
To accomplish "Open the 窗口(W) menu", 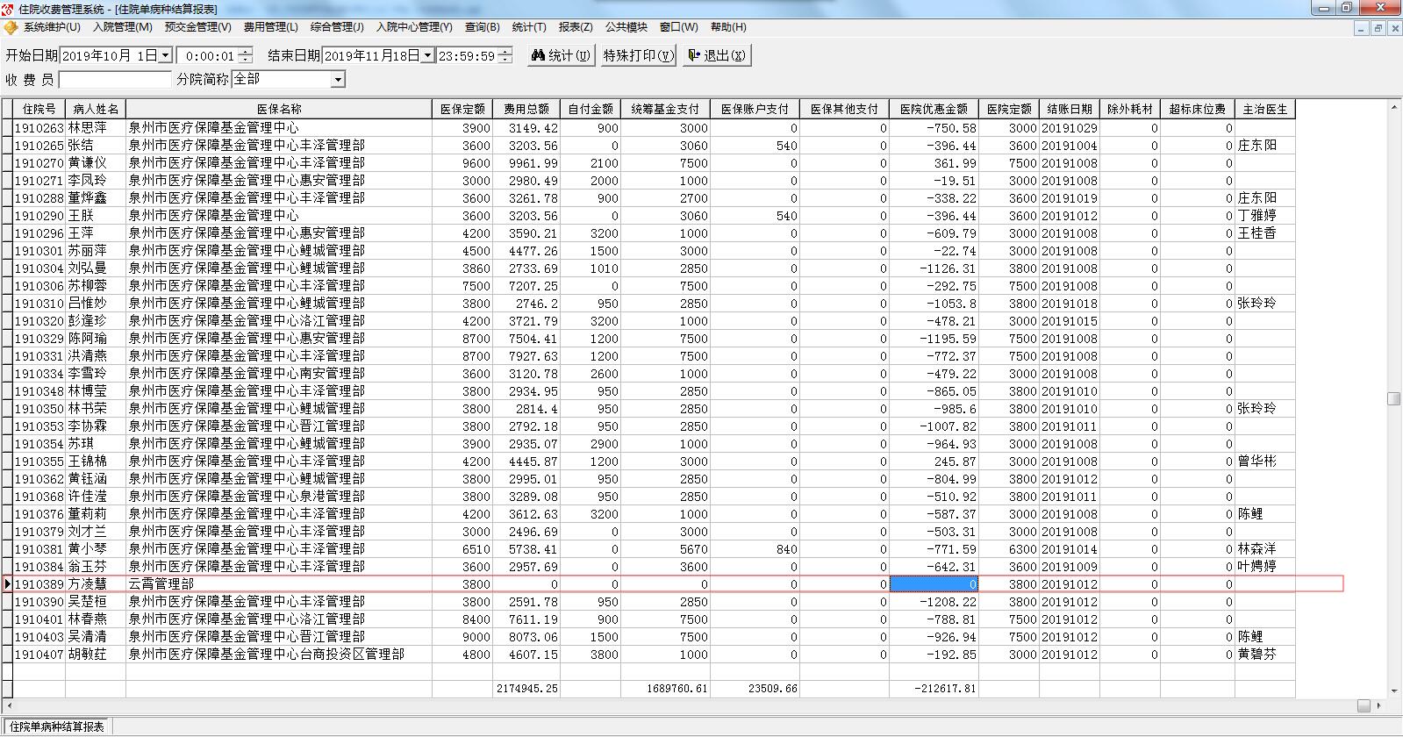I will [678, 27].
